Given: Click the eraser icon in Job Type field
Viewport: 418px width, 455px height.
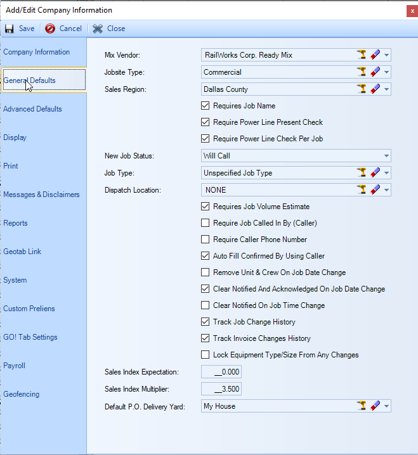Looking at the screenshot, I should tap(375, 172).
